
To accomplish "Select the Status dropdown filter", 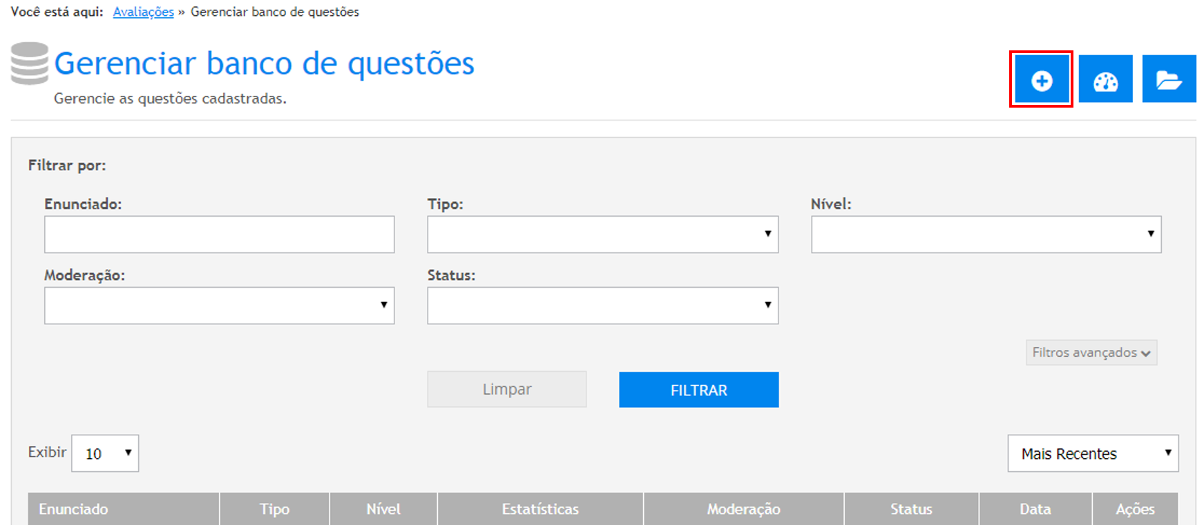I will pyautogui.click(x=602, y=306).
